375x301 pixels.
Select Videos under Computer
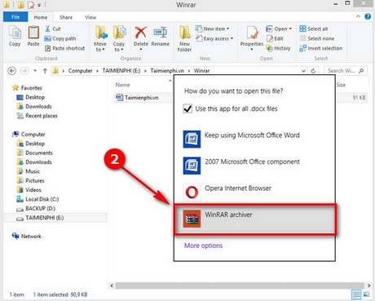29,190
